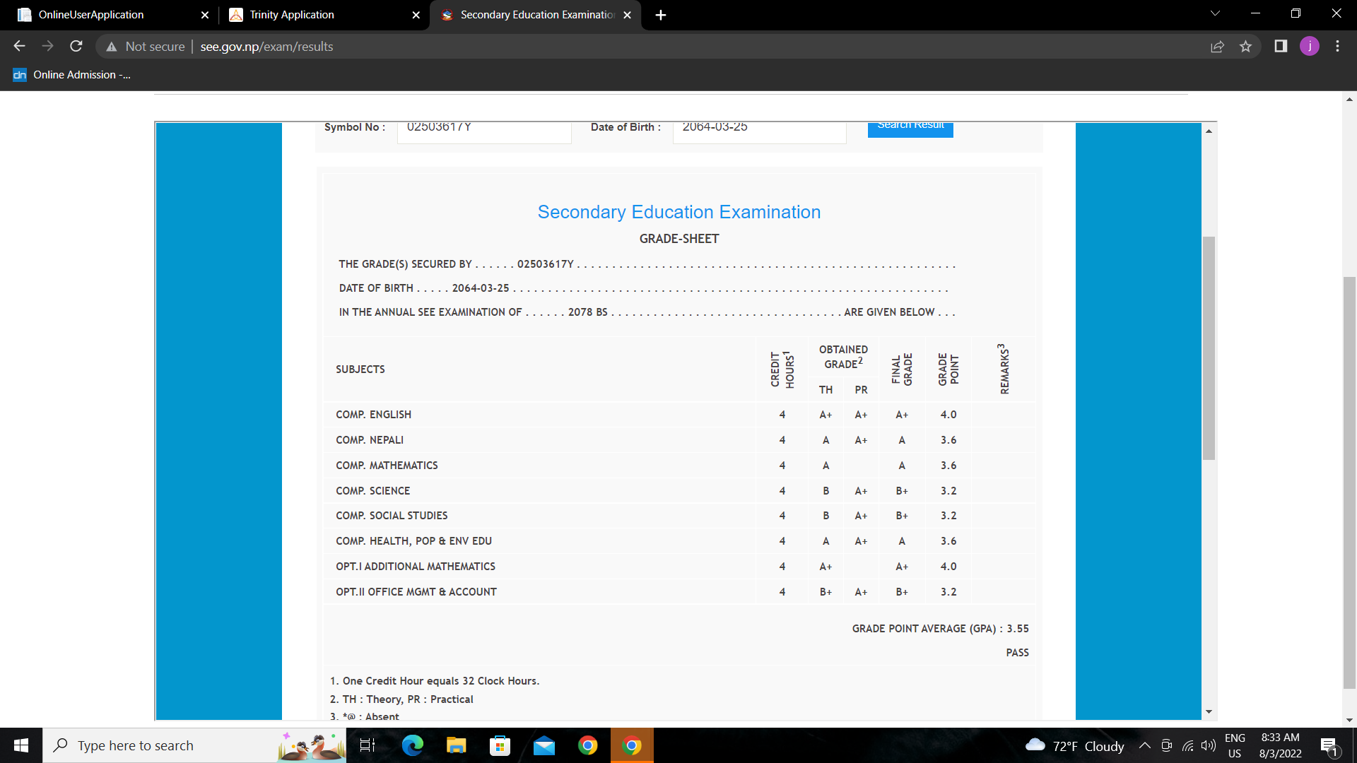Click the share page icon in address bar
Viewport: 1357px width, 763px height.
1217,47
